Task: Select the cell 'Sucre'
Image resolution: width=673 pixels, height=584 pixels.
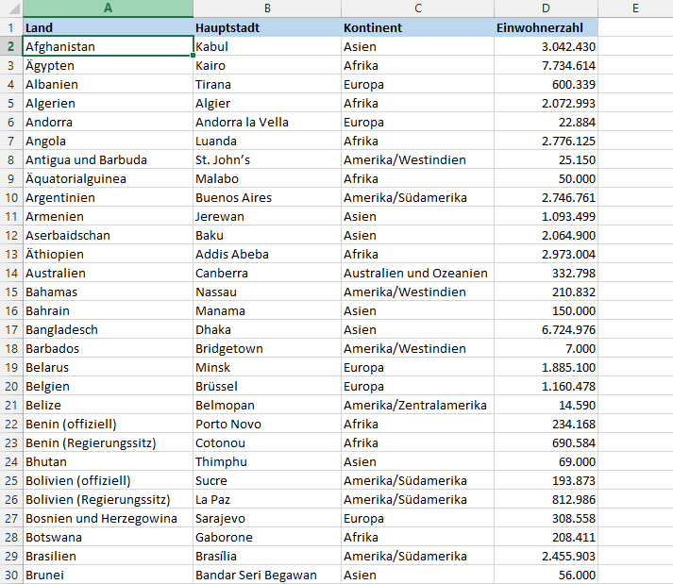Action: pos(267,480)
